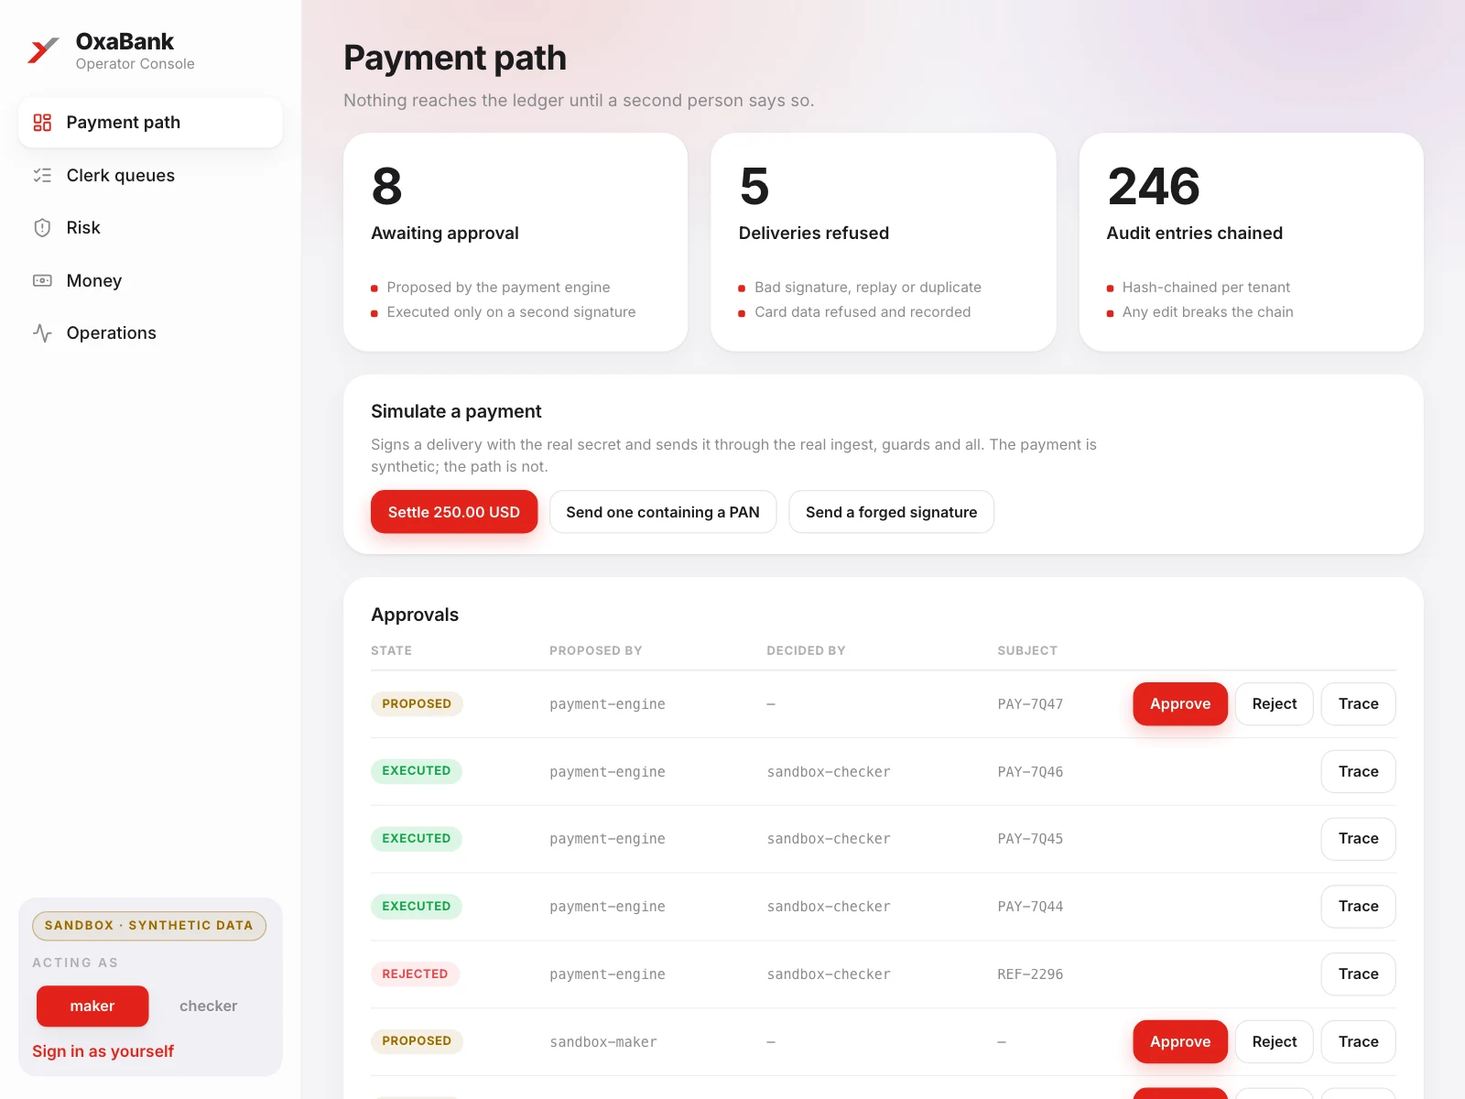Click the PAY-7Q45 subject text
The image size is (1465, 1099).
pos(1030,839)
